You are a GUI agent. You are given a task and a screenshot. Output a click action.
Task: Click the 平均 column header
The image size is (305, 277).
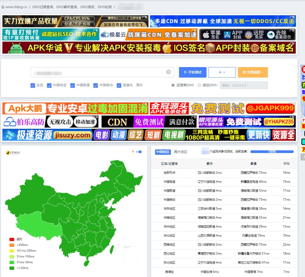point(286,164)
